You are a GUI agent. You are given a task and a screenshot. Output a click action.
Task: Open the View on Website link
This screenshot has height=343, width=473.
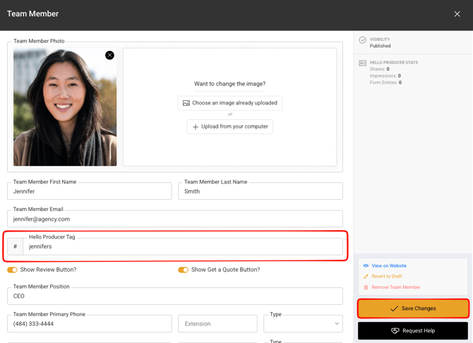[389, 266]
